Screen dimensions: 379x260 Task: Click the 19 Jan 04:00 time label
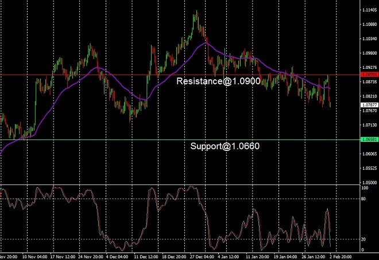285,257
